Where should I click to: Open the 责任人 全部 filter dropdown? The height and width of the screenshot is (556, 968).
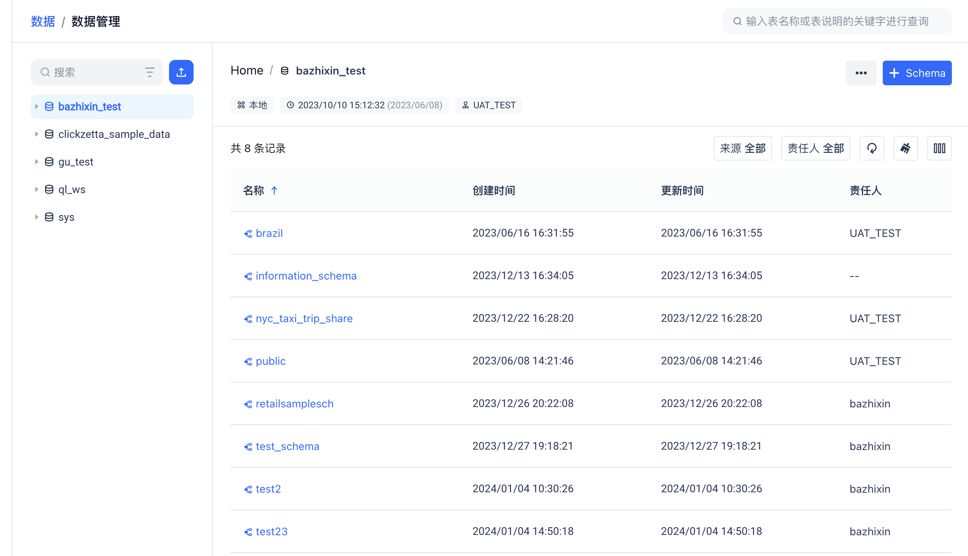click(816, 148)
